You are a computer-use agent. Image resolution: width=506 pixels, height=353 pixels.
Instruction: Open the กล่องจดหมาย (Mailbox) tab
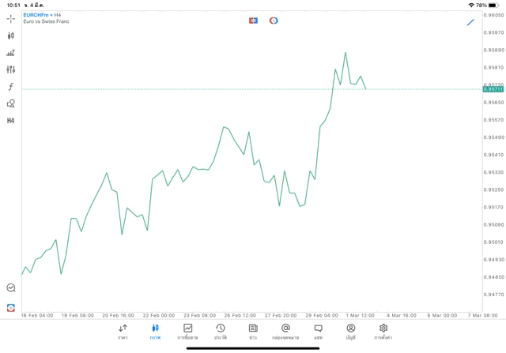click(285, 332)
